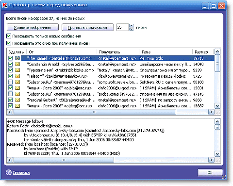233x186 pixels.
Task: Uncheck delete box for Акция message sized 13831
Action: 10,88
